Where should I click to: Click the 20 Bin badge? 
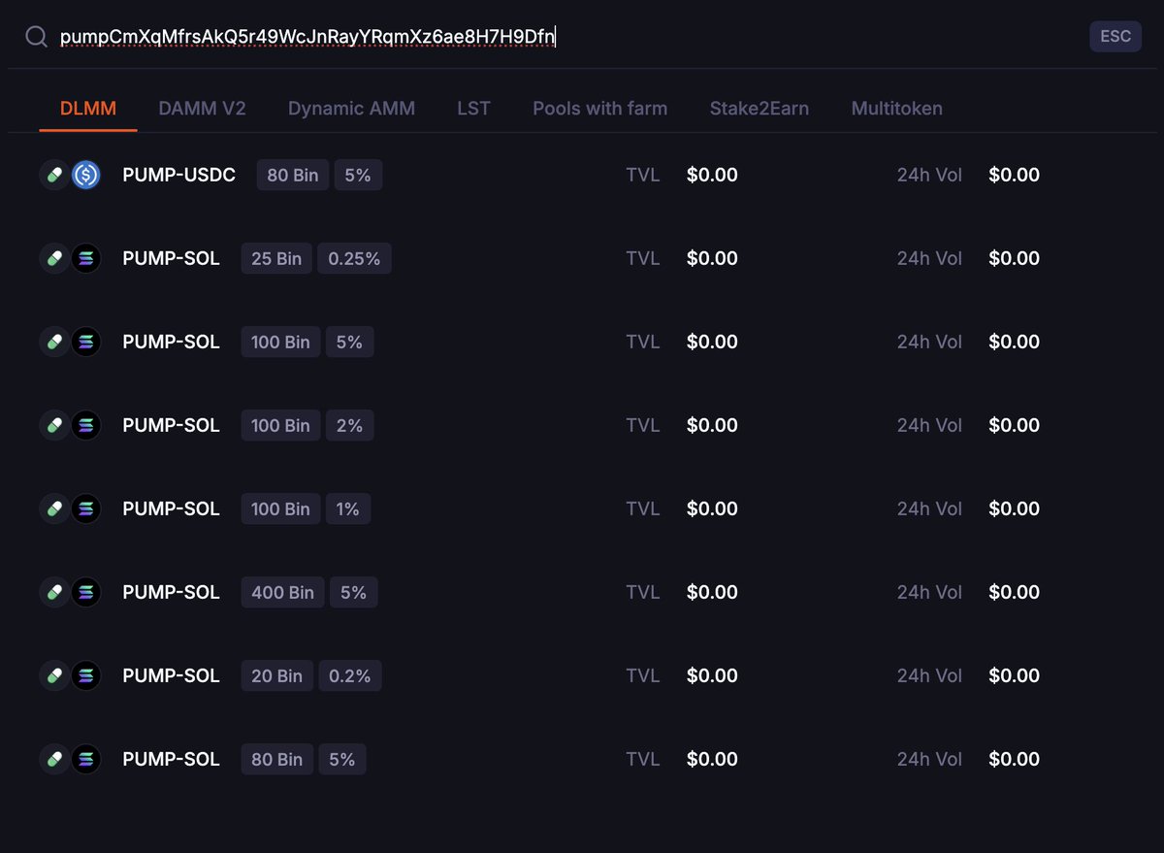pos(276,675)
